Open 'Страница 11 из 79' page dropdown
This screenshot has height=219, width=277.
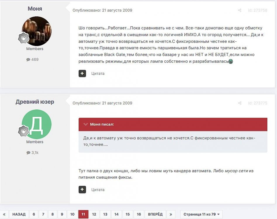(x=201, y=214)
